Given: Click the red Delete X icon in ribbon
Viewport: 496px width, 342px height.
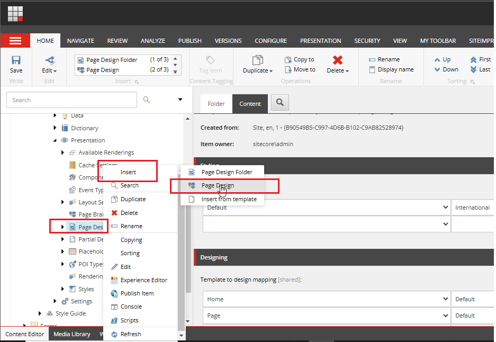Looking at the screenshot, I should point(337,60).
